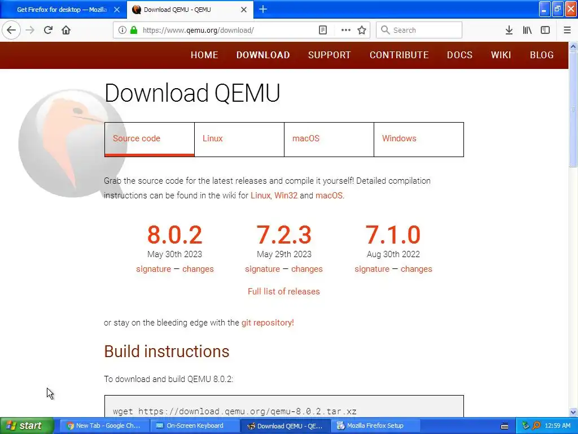
Task: Click the page scrollbar up arrow
Action: click(x=573, y=46)
